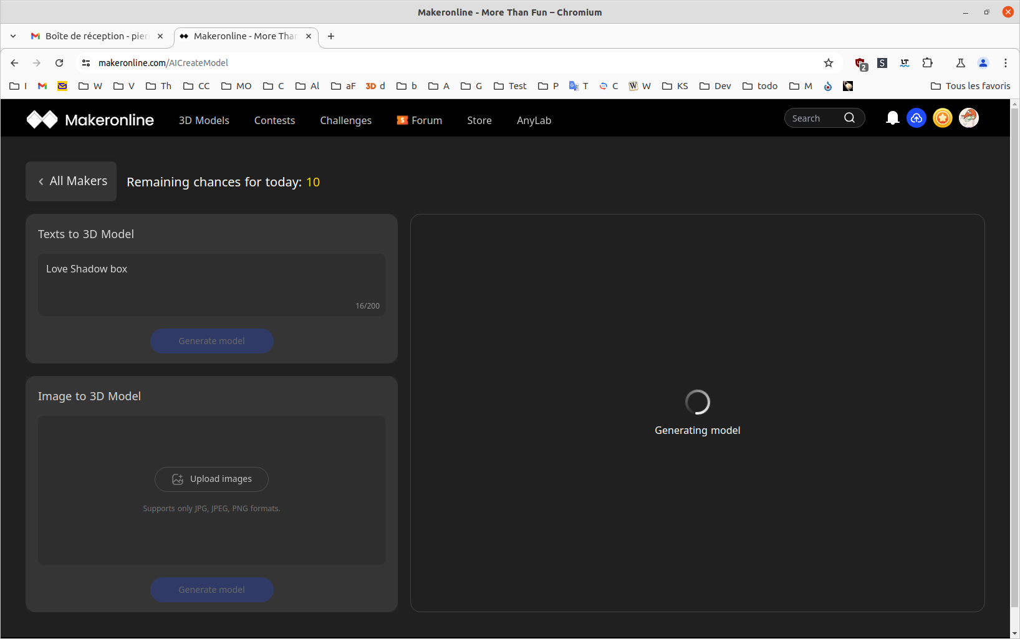This screenshot has width=1020, height=639.
Task: Open the user profile avatar
Action: coord(968,118)
